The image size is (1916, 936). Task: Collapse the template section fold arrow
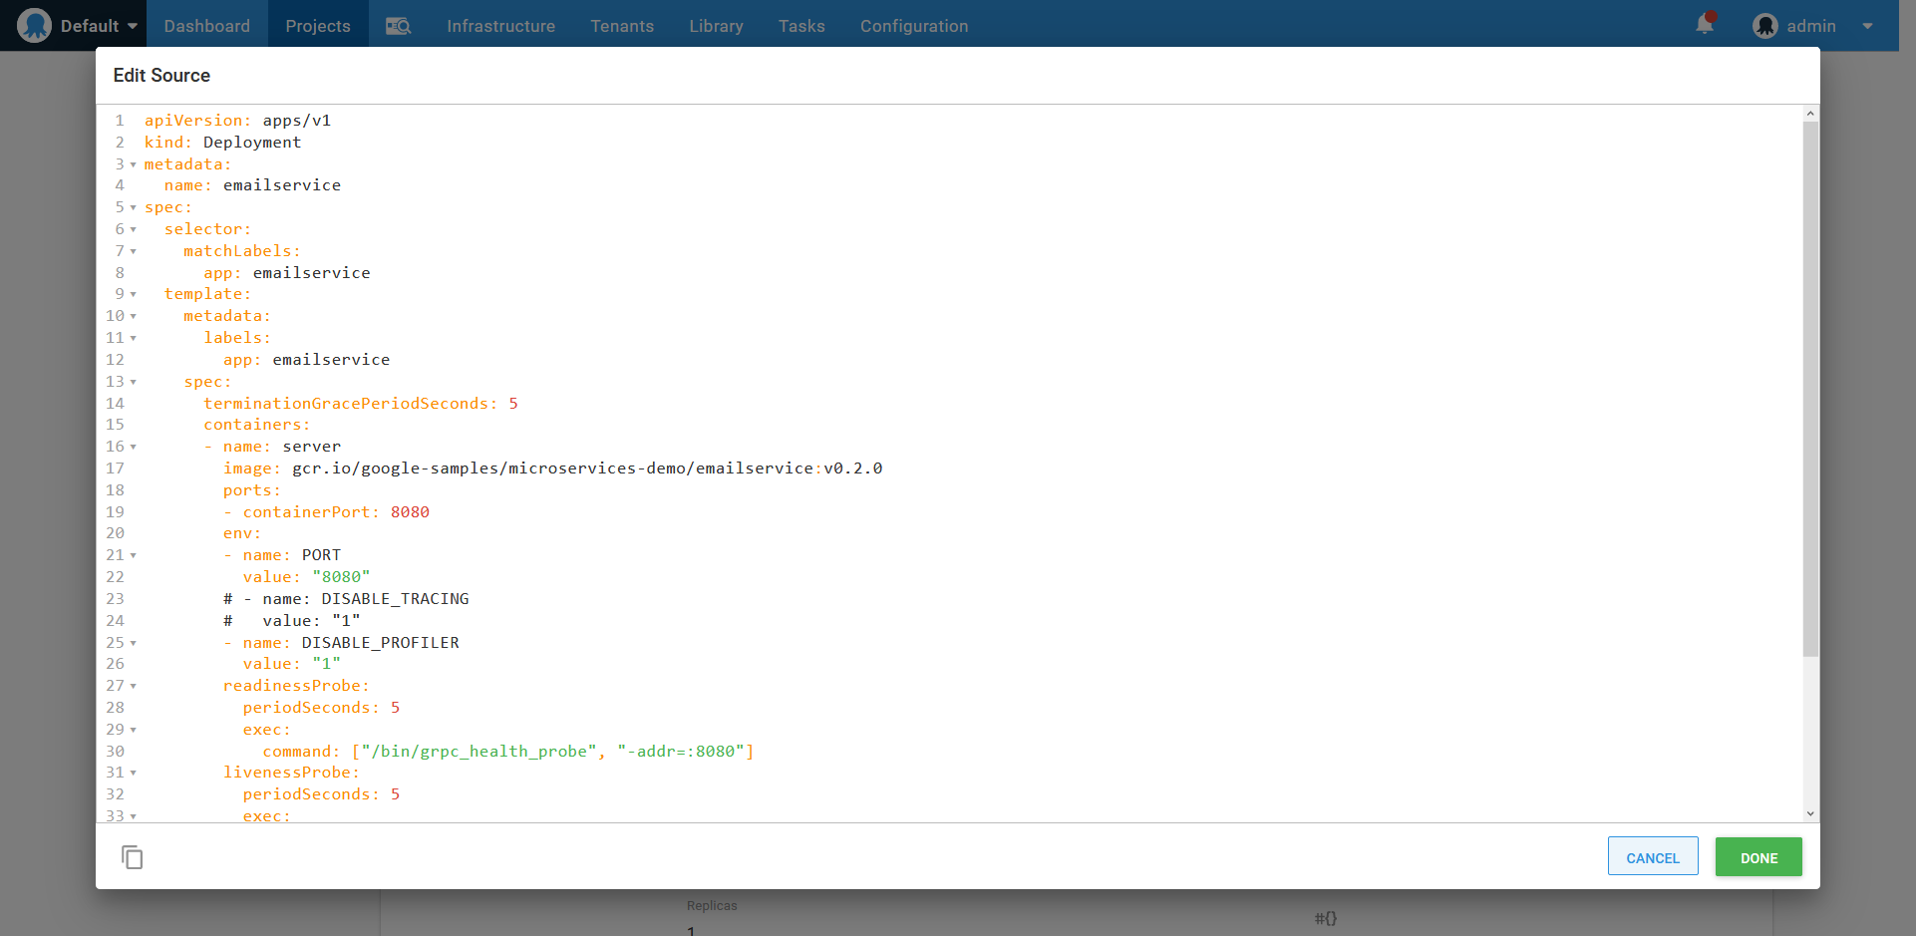pos(131,294)
